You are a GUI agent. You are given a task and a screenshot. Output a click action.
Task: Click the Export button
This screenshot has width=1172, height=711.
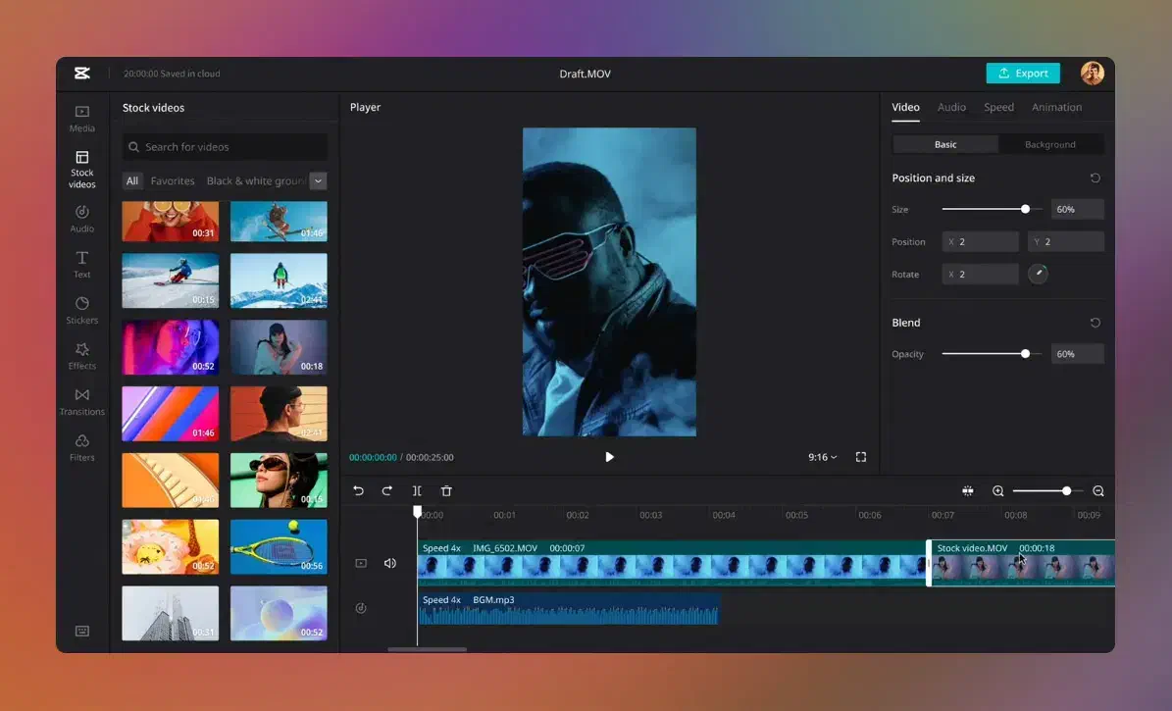point(1023,74)
